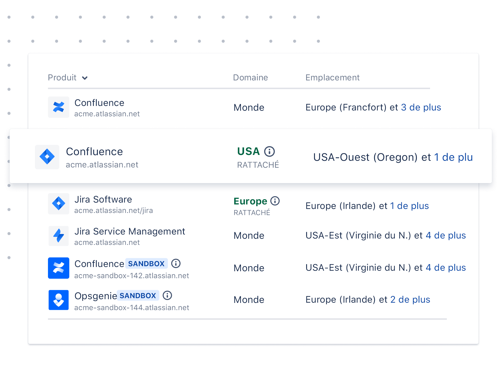The width and height of the screenshot is (502, 374).
Task: Click "acme-sandbox-142.atlassian.net" URL text
Action: pyautogui.click(x=132, y=276)
